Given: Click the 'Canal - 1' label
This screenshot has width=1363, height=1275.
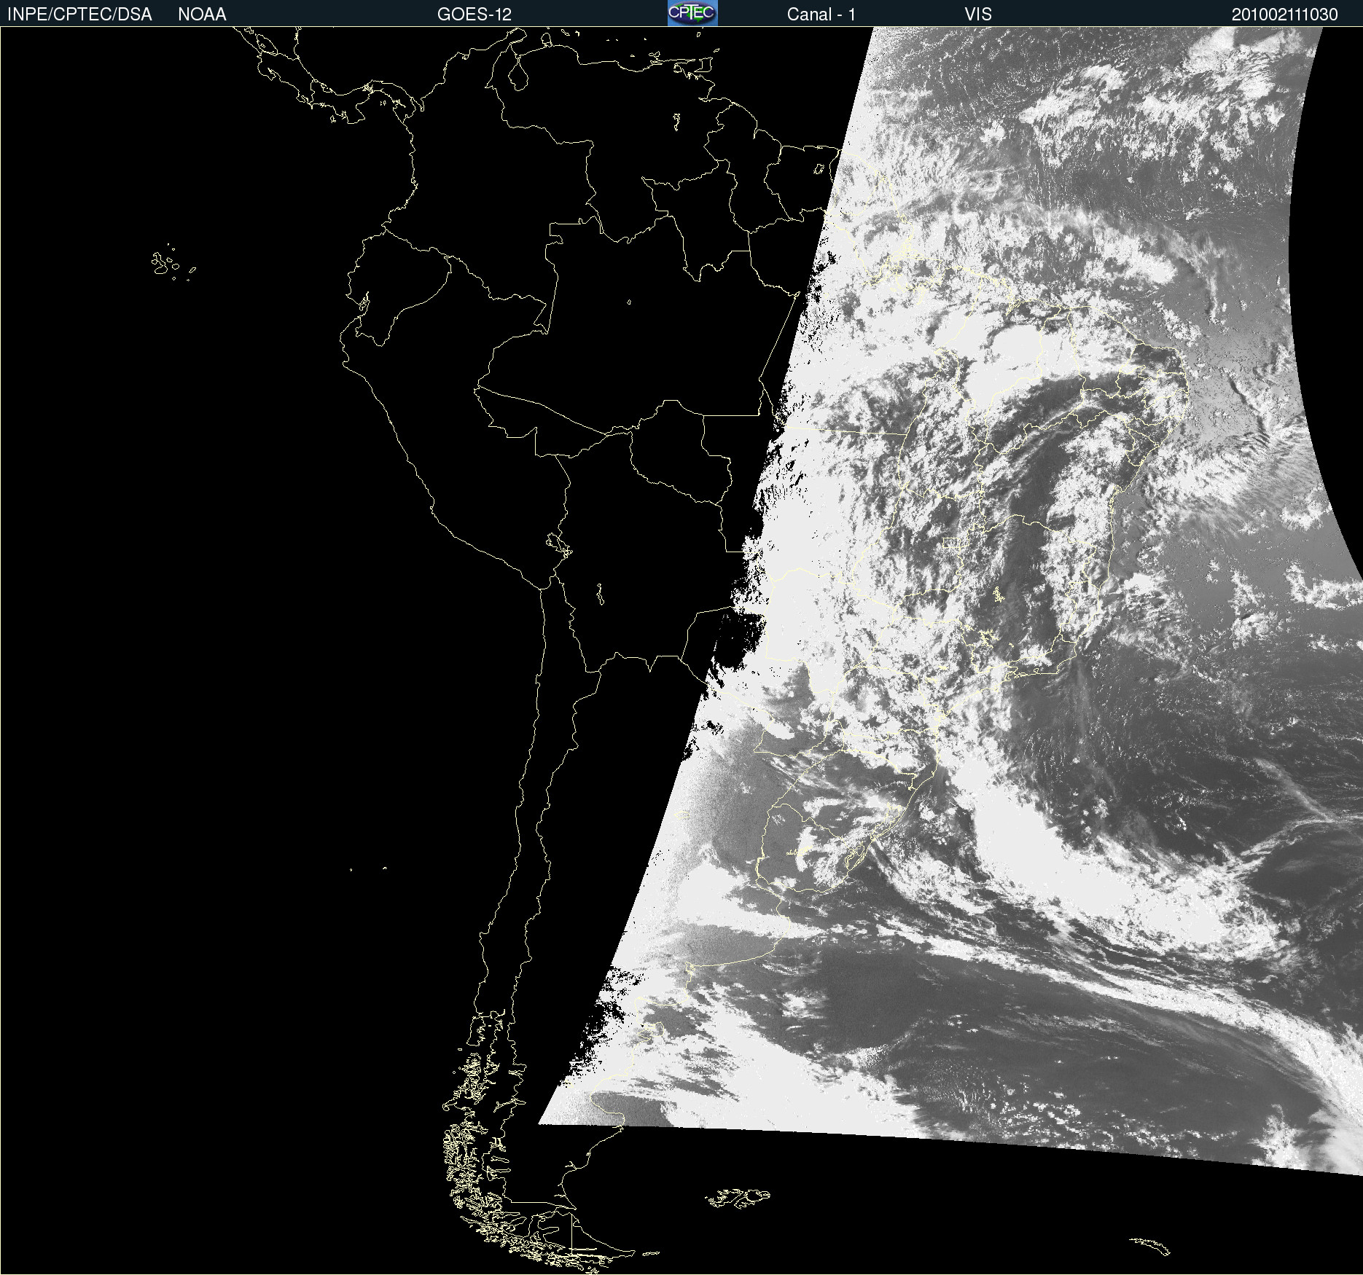Looking at the screenshot, I should pyautogui.click(x=821, y=15).
